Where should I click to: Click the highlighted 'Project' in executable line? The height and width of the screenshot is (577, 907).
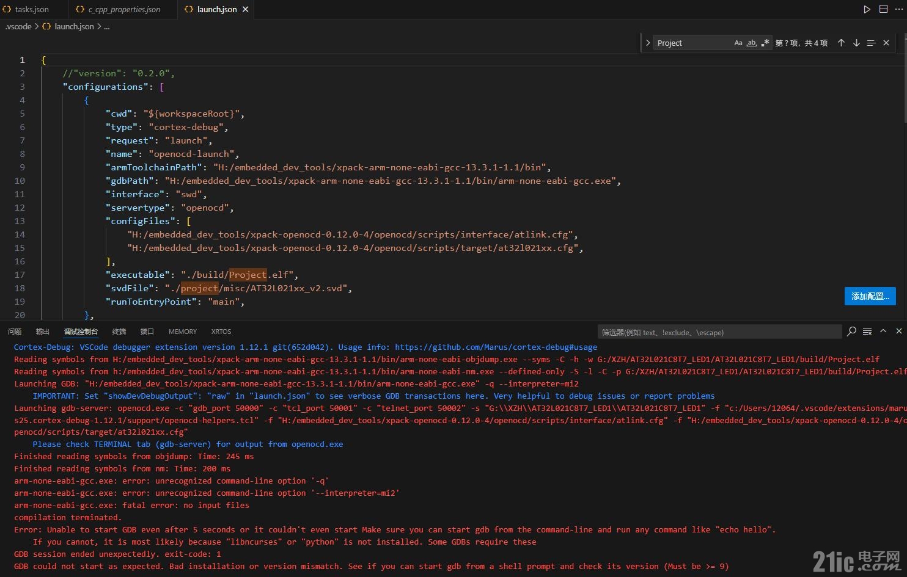tap(248, 275)
